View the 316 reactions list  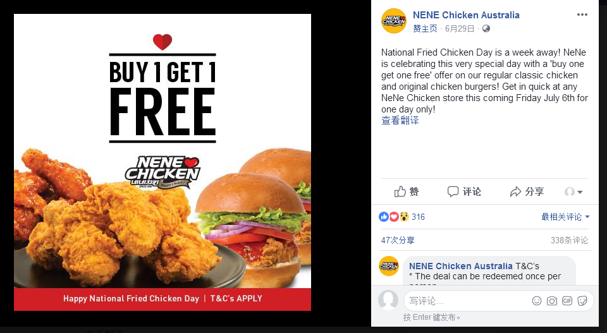[402, 217]
